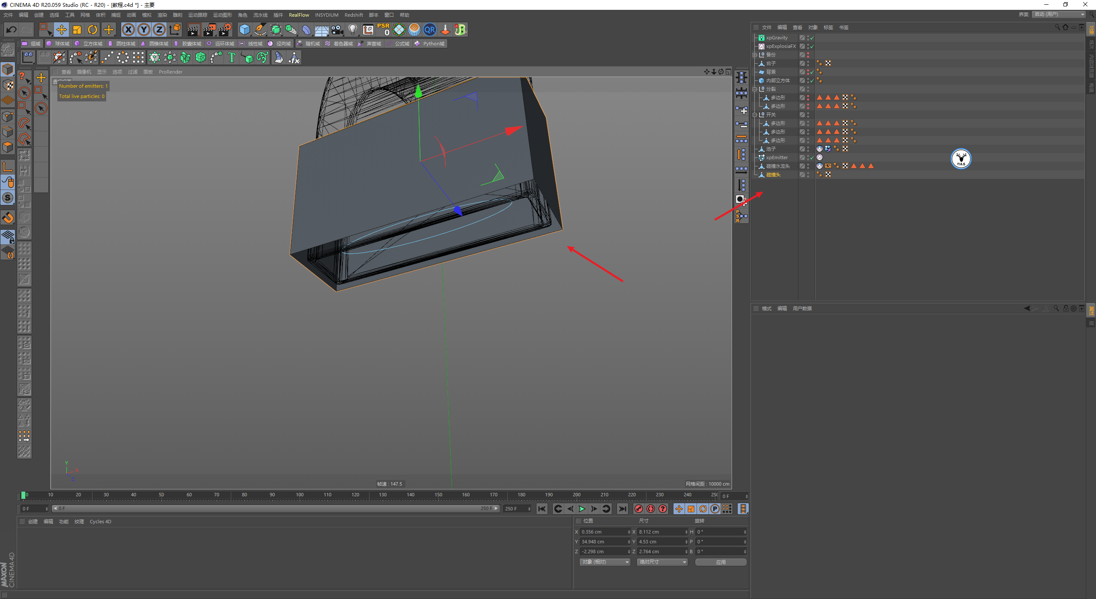
Task: Open the Redshift menu
Action: pyautogui.click(x=354, y=15)
